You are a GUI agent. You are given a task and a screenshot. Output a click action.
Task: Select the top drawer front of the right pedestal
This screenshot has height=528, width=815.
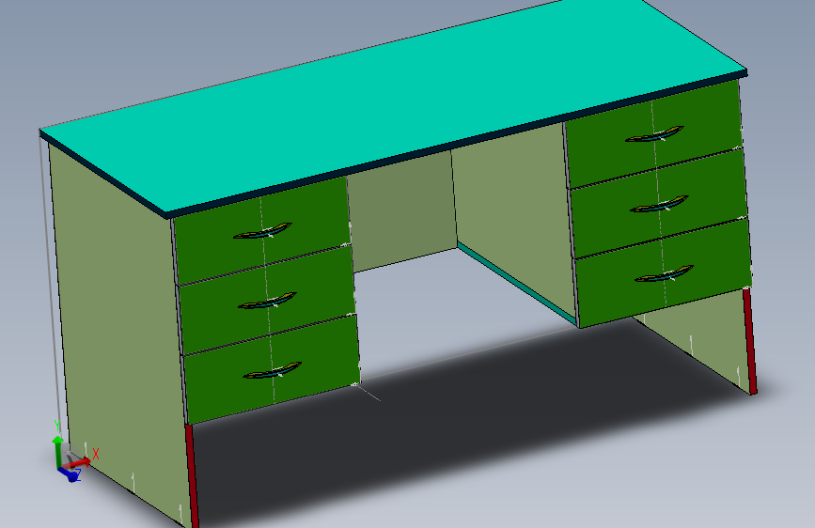click(654, 133)
